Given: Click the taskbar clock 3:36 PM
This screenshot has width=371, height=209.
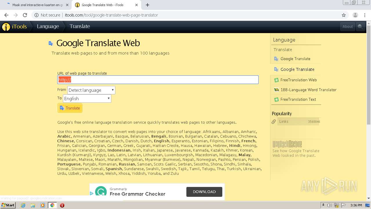Looking at the screenshot, I should [356, 205].
